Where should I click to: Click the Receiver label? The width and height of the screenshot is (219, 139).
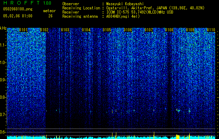[71, 12]
